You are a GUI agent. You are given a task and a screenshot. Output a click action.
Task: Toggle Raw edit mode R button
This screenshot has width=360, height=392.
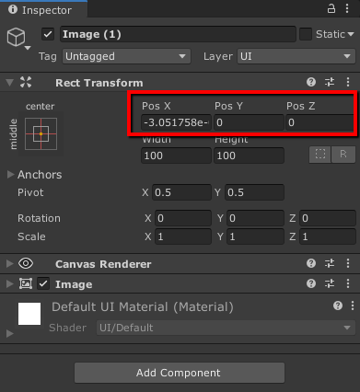click(x=343, y=155)
